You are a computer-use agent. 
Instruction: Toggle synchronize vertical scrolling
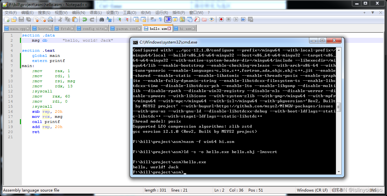(x=136, y=19)
